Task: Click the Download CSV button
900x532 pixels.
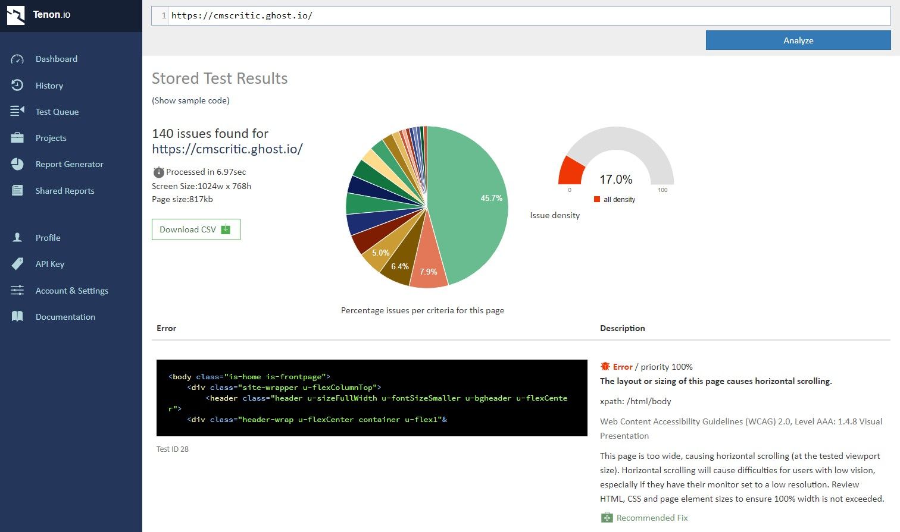Action: [196, 229]
